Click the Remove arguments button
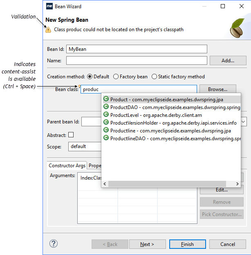251x255 pixels. point(222,202)
